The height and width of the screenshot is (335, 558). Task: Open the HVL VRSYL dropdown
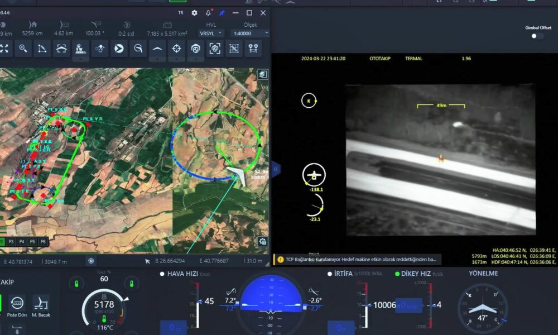211,33
